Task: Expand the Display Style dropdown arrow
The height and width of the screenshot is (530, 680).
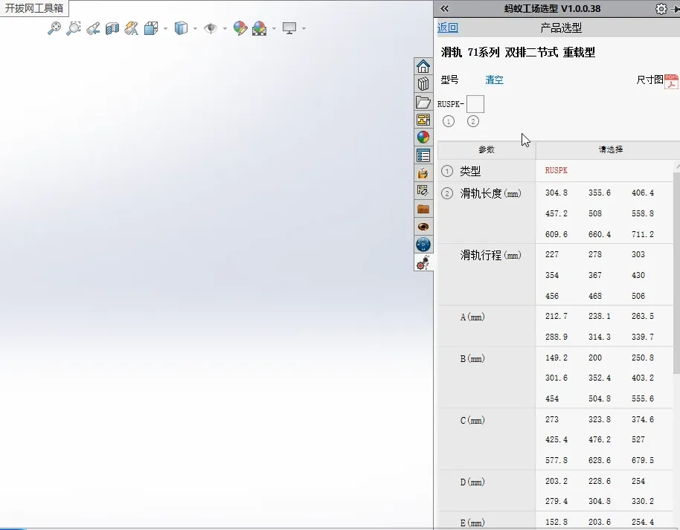Action: click(x=195, y=29)
